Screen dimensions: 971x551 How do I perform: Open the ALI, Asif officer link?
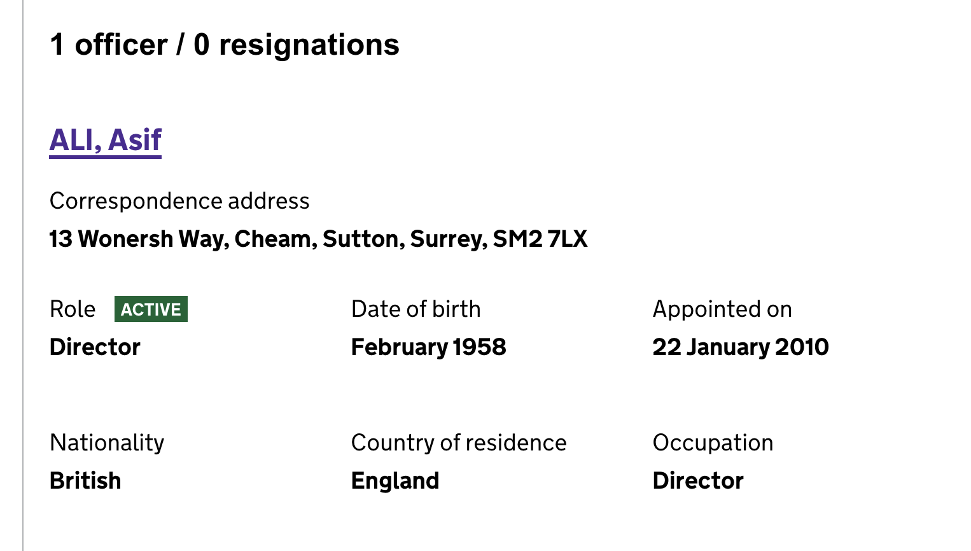click(x=106, y=141)
